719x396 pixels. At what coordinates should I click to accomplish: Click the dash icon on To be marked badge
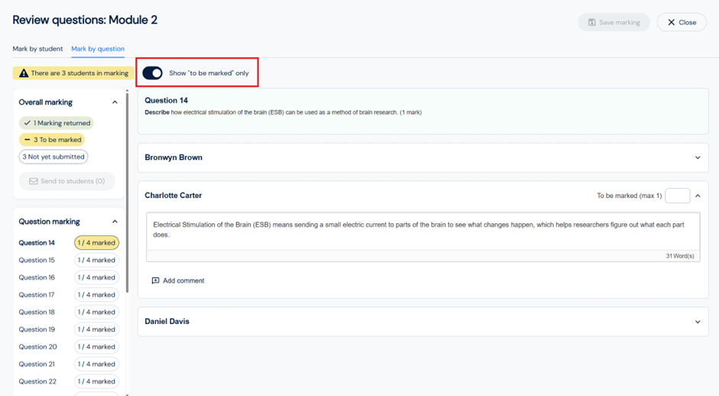(x=28, y=140)
